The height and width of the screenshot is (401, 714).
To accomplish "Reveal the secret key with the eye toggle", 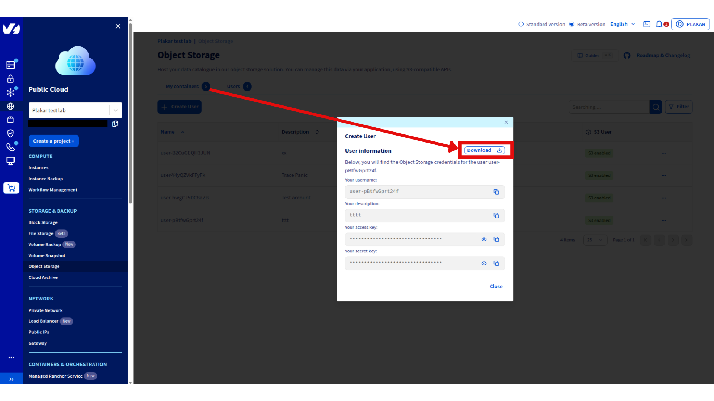I will 484,263.
